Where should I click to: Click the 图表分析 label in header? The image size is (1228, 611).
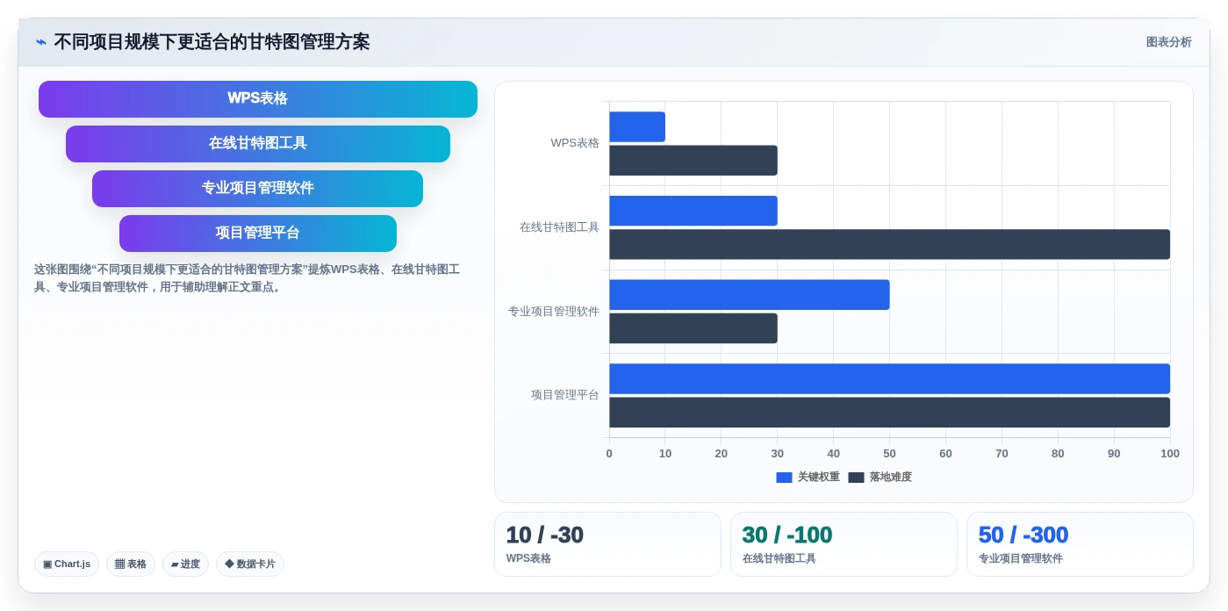point(1168,42)
